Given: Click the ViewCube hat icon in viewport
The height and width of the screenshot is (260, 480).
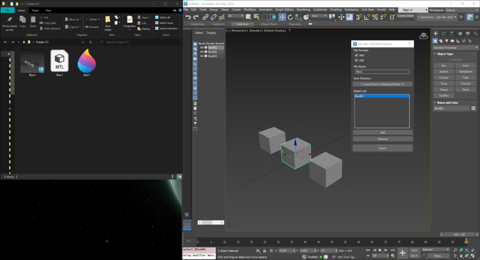Looking at the screenshot, I should click(424, 36).
